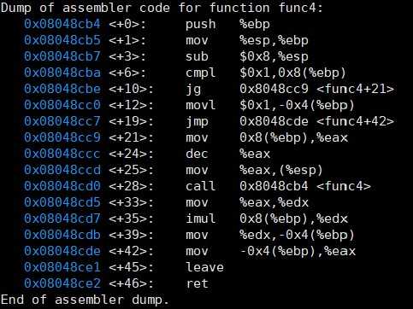The image size is (413, 309).
Task: Click the 'End of assembler dump.' line
Action: tap(85, 300)
